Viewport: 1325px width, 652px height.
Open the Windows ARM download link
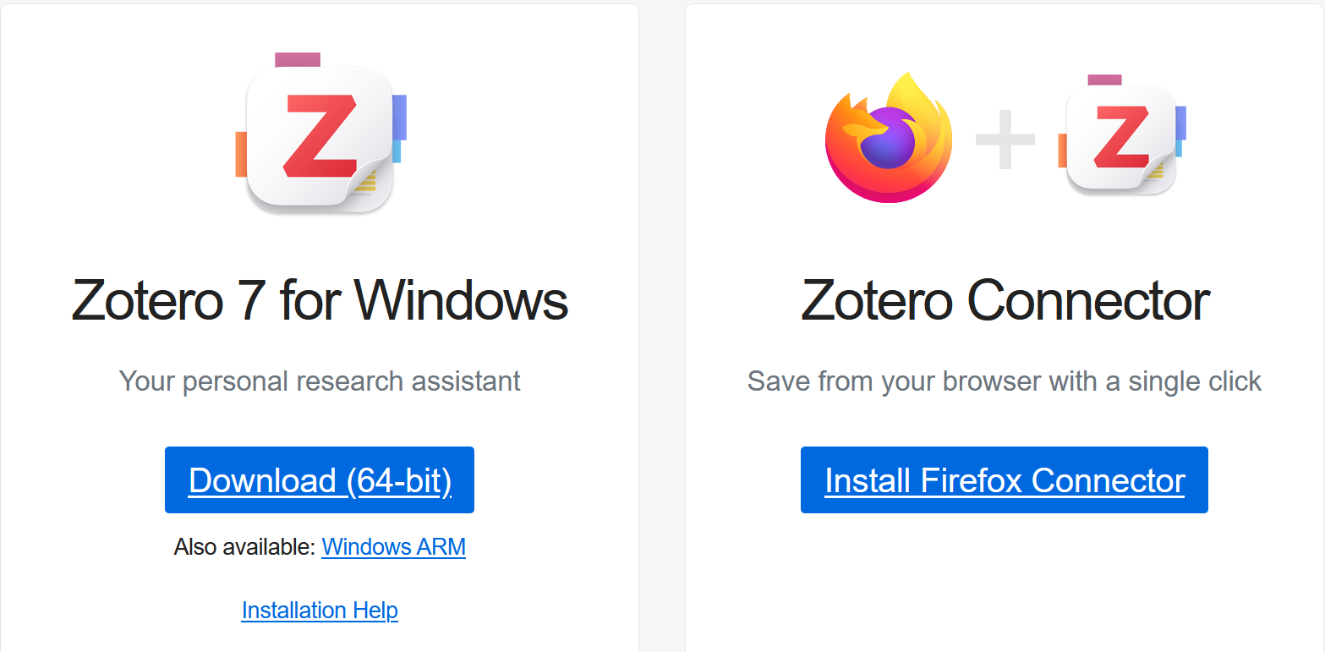(393, 547)
